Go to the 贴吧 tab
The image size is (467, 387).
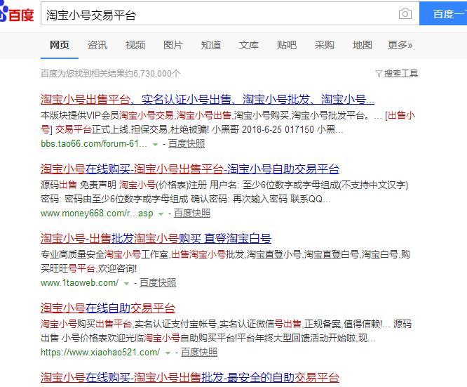[287, 45]
